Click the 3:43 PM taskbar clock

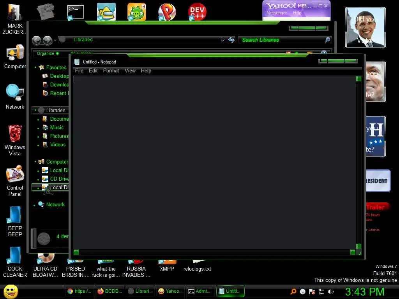click(365, 292)
